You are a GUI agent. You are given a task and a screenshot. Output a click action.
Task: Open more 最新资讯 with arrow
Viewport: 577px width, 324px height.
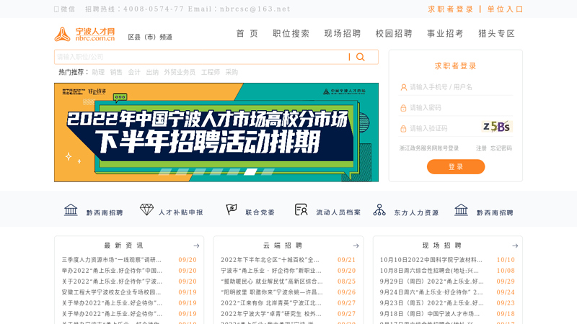(x=196, y=246)
